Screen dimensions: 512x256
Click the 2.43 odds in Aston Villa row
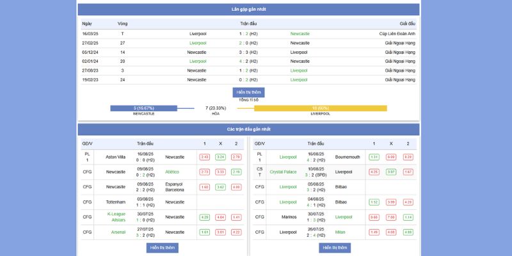pyautogui.click(x=205, y=157)
